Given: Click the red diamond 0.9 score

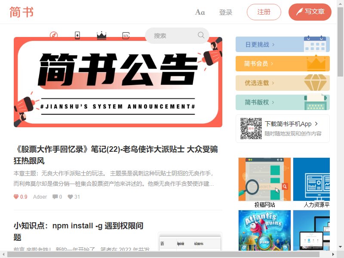Looking at the screenshot, I should click(20, 197).
